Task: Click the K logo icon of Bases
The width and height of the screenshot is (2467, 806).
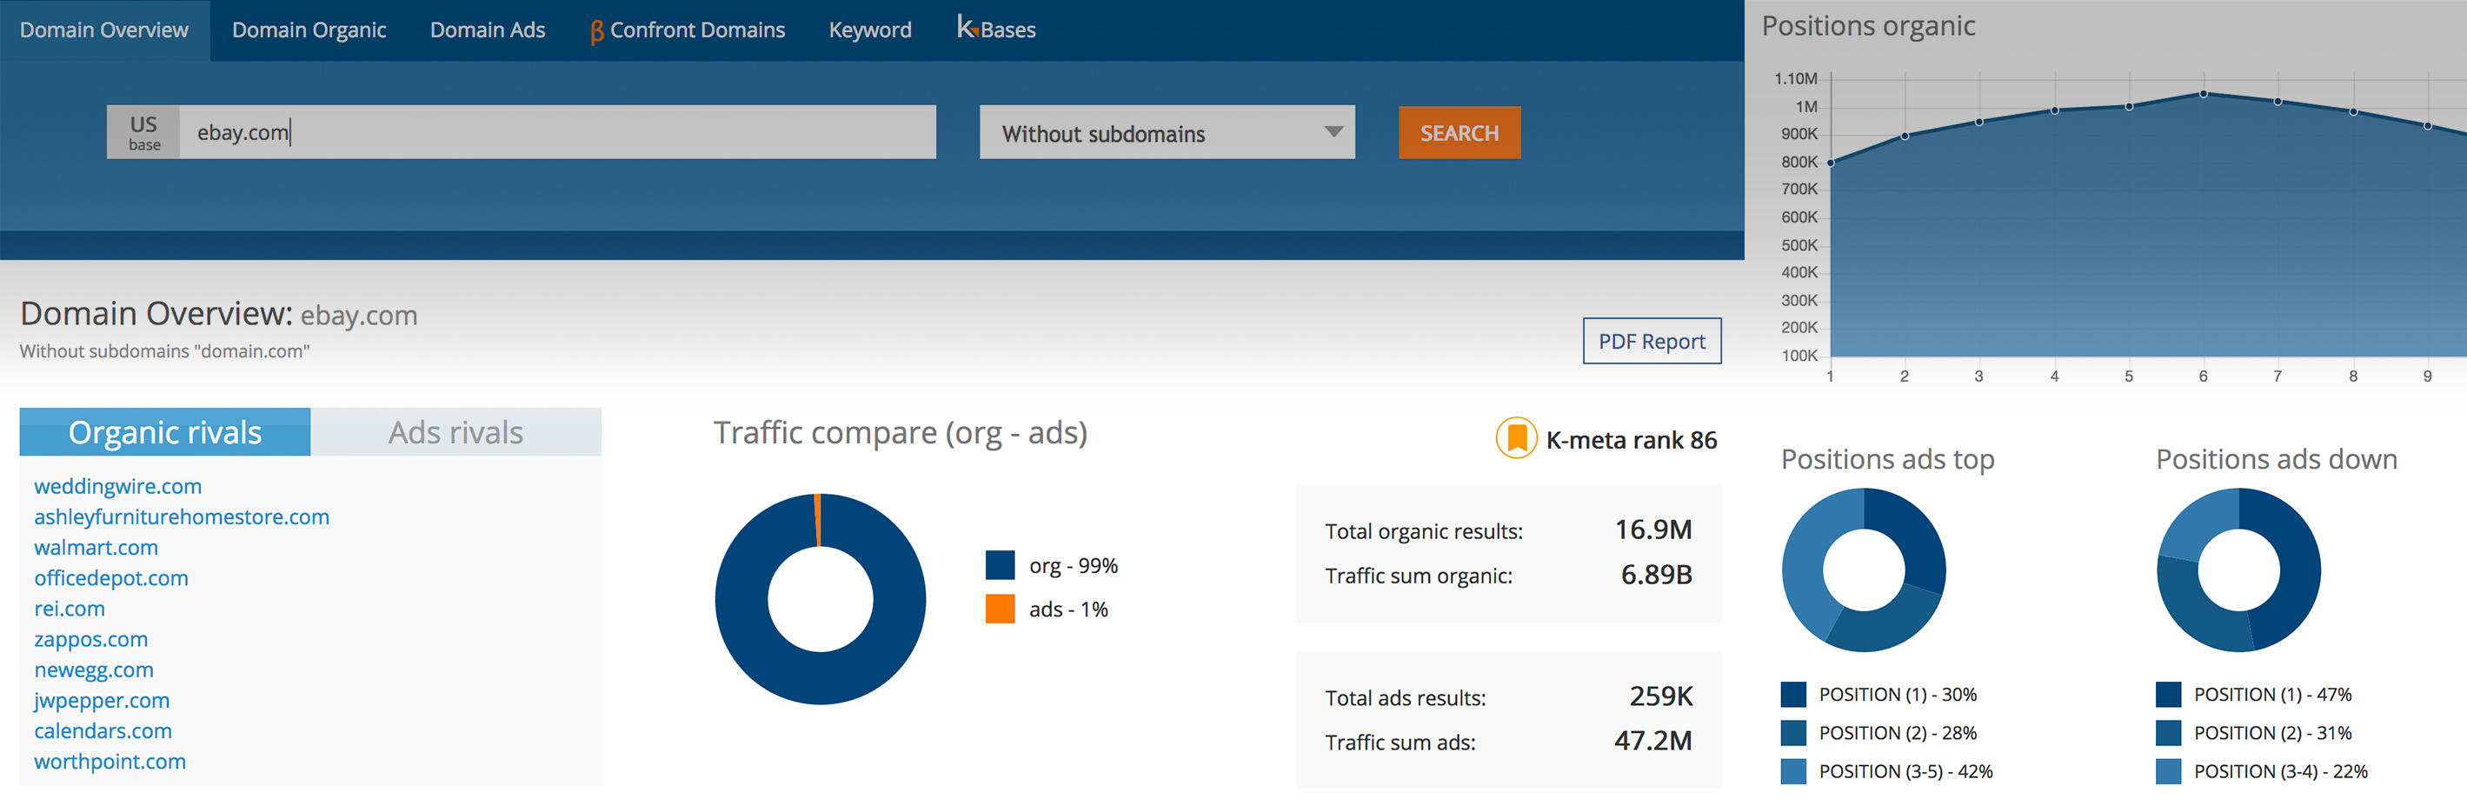Action: point(968,27)
